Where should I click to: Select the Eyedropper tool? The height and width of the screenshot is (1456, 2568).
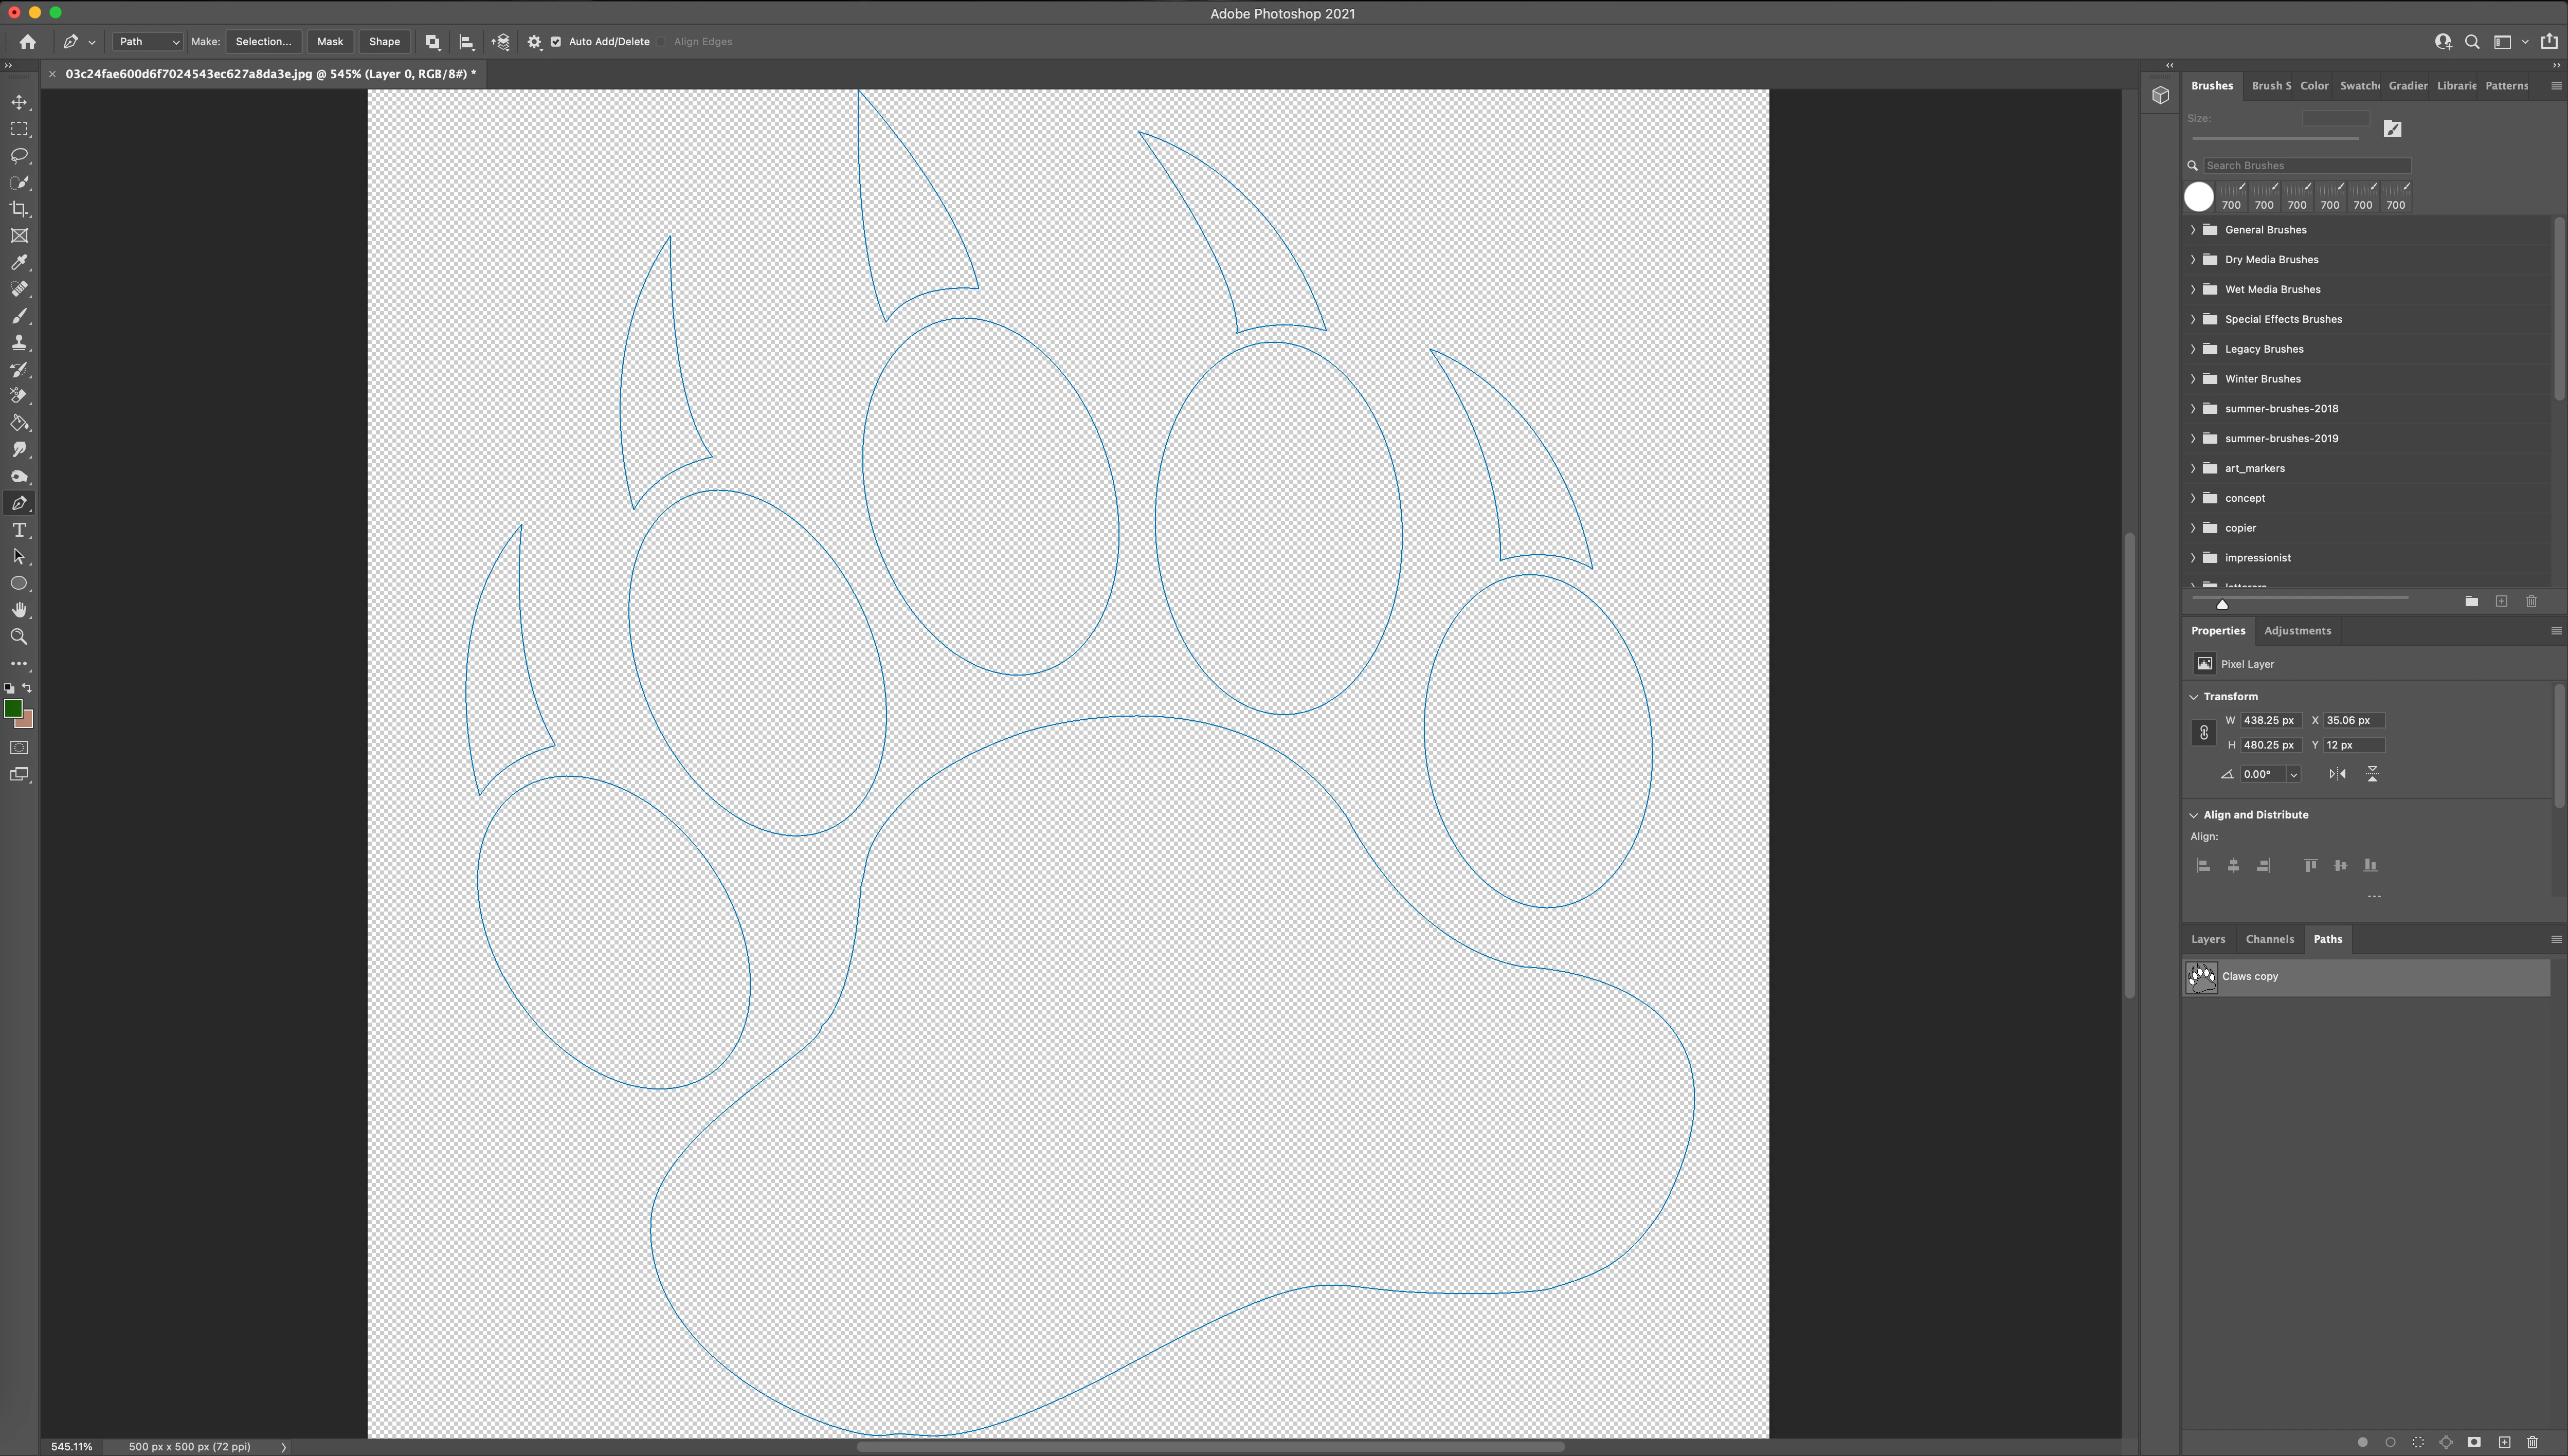[19, 263]
